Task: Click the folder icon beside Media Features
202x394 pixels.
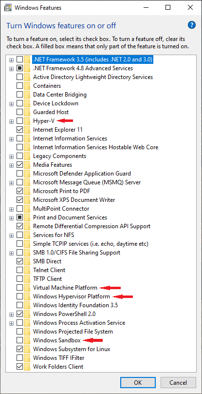Action: coord(27,165)
